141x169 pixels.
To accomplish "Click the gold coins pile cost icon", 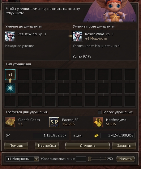I will tap(98, 122).
